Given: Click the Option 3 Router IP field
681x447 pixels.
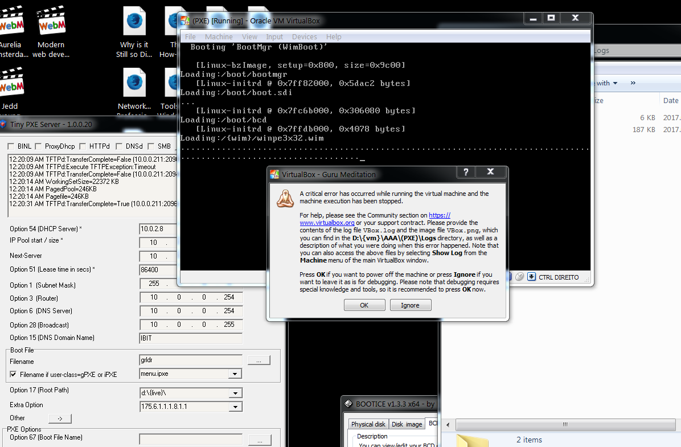Looking at the screenshot, I should click(x=191, y=298).
